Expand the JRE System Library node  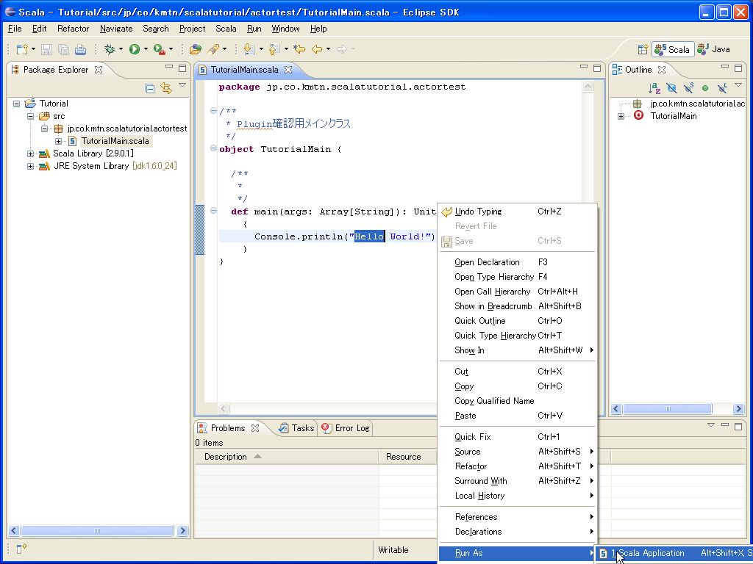coord(30,166)
